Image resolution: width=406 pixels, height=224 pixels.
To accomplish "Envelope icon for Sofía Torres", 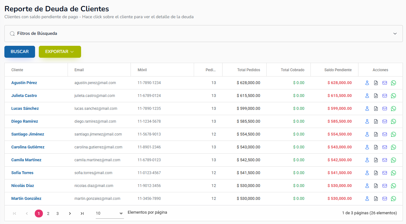I will (x=385, y=173).
